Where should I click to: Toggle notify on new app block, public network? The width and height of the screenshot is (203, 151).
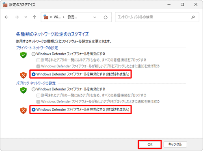pyautogui.click(x=38, y=101)
